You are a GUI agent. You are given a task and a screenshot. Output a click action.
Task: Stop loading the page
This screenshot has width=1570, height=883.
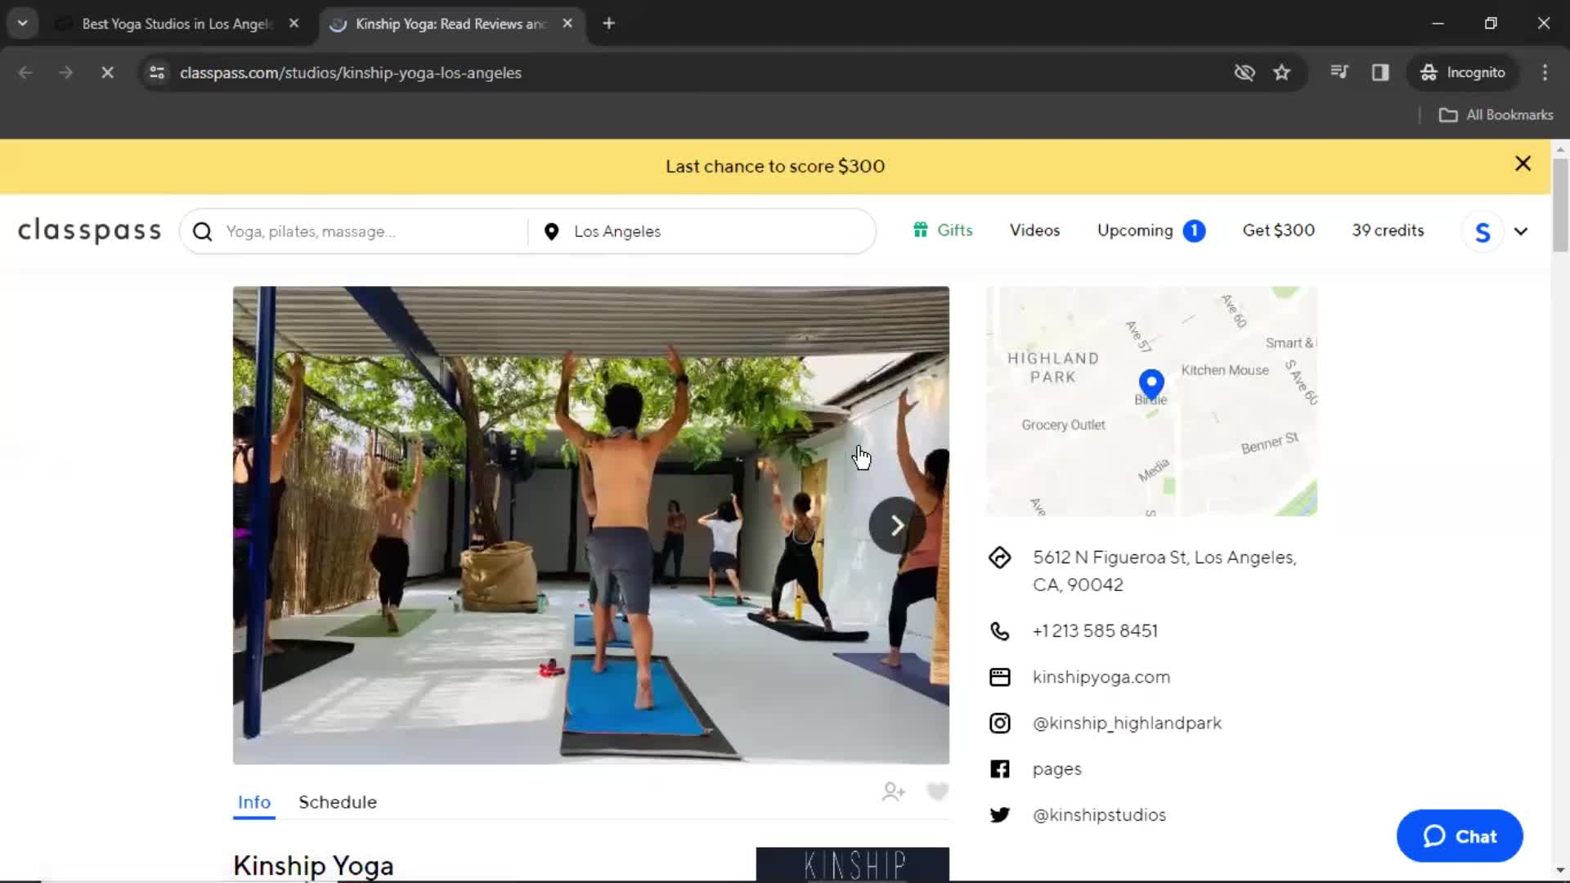click(107, 73)
